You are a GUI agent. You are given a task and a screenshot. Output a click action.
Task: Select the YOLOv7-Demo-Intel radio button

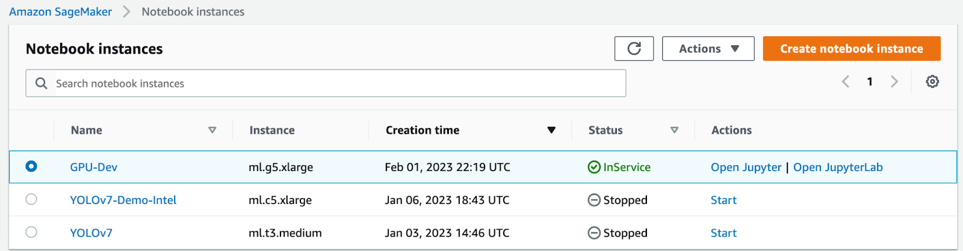coord(31,199)
